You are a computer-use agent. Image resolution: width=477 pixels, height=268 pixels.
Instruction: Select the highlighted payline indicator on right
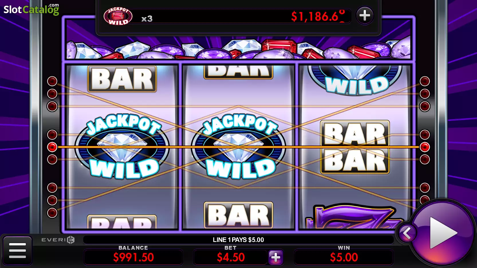point(425,147)
